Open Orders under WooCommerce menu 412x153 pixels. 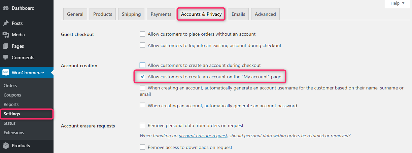(10, 85)
